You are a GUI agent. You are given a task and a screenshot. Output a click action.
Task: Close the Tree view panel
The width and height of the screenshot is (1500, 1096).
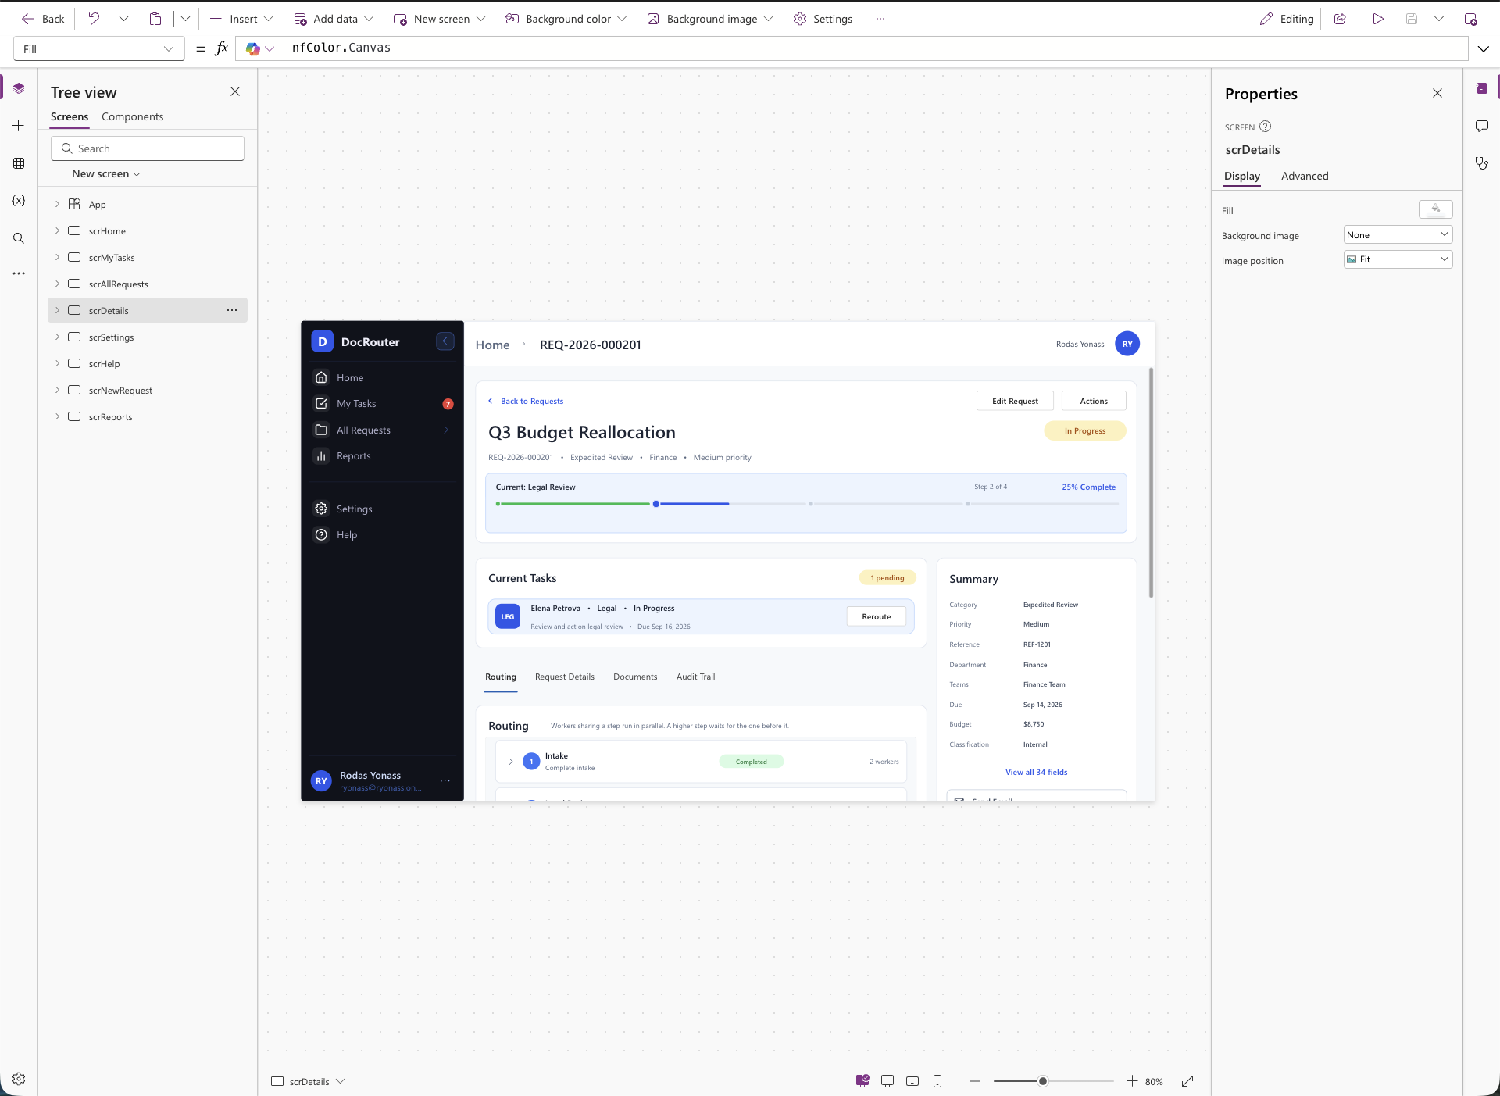(x=235, y=91)
